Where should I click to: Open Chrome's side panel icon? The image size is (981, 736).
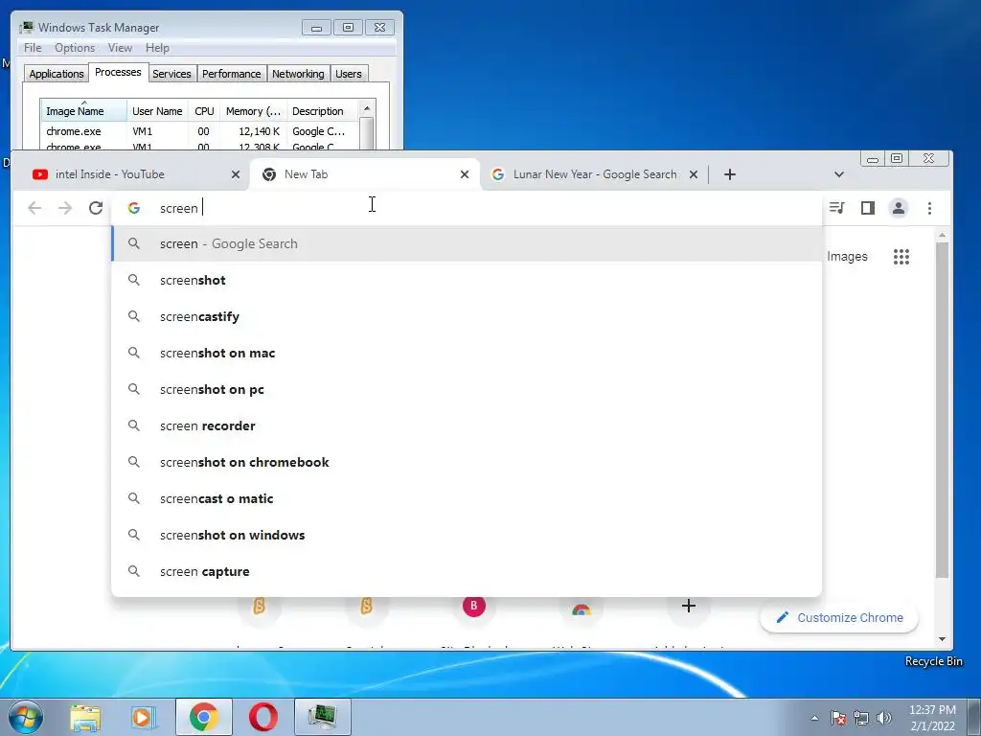(868, 208)
